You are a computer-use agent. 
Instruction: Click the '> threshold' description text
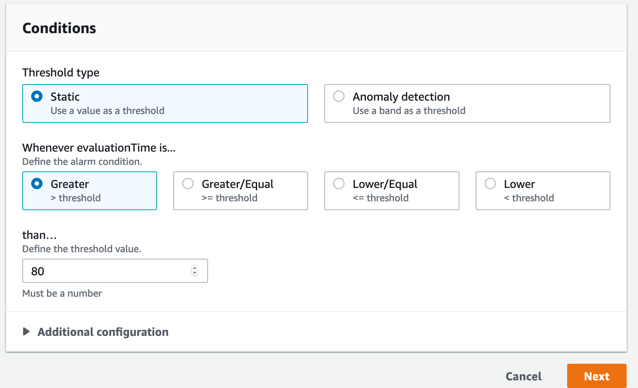coord(76,198)
